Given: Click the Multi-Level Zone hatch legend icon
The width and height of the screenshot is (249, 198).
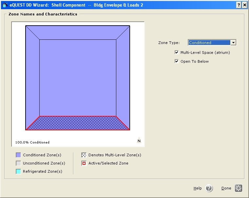Looking at the screenshot, I should tap(84, 155).
